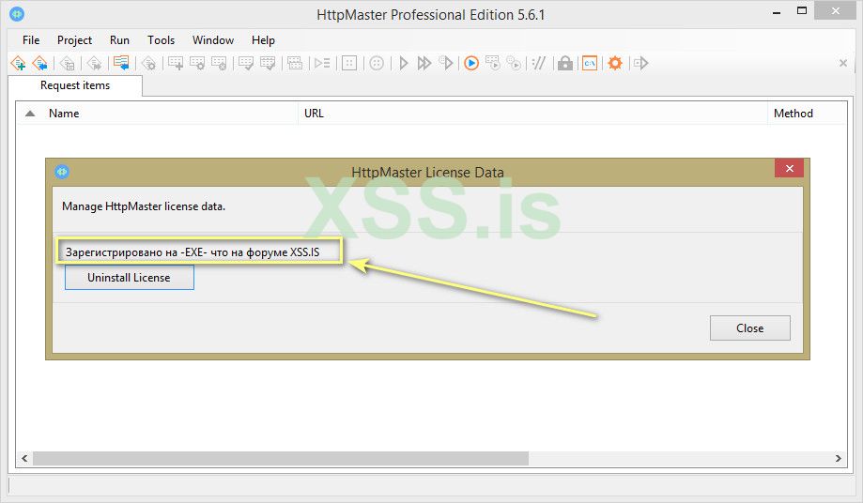Click the gray single play triangle icon
Screen dimensions: 863x503
point(404,63)
